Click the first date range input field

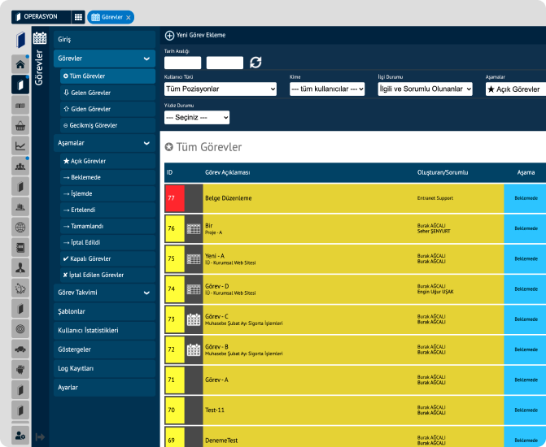[x=182, y=63]
